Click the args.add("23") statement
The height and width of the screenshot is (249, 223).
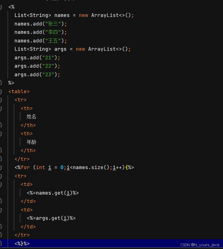37,74
